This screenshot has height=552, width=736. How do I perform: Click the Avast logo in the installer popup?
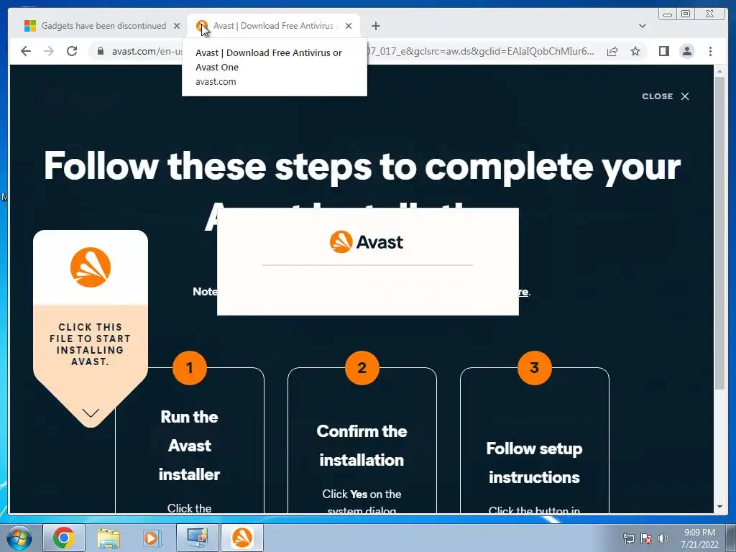point(367,242)
